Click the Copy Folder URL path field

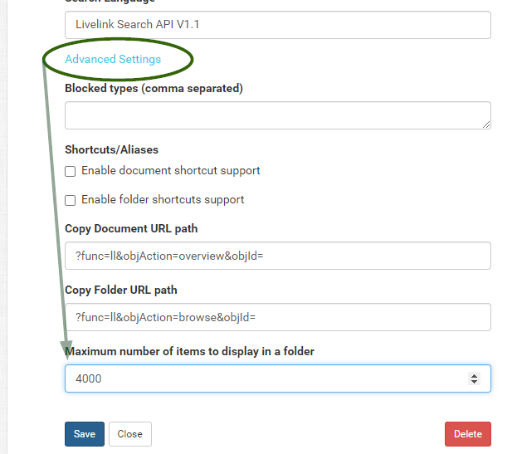tap(277, 317)
